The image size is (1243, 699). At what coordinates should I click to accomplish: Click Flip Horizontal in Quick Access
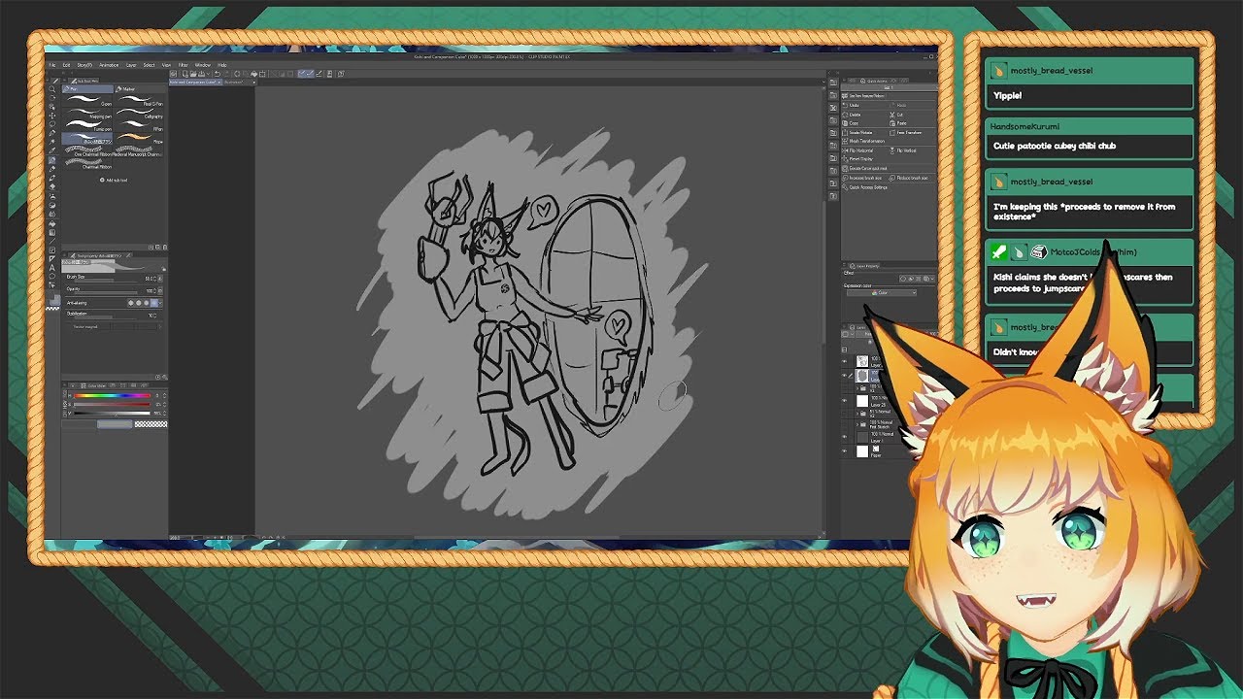[x=858, y=150]
